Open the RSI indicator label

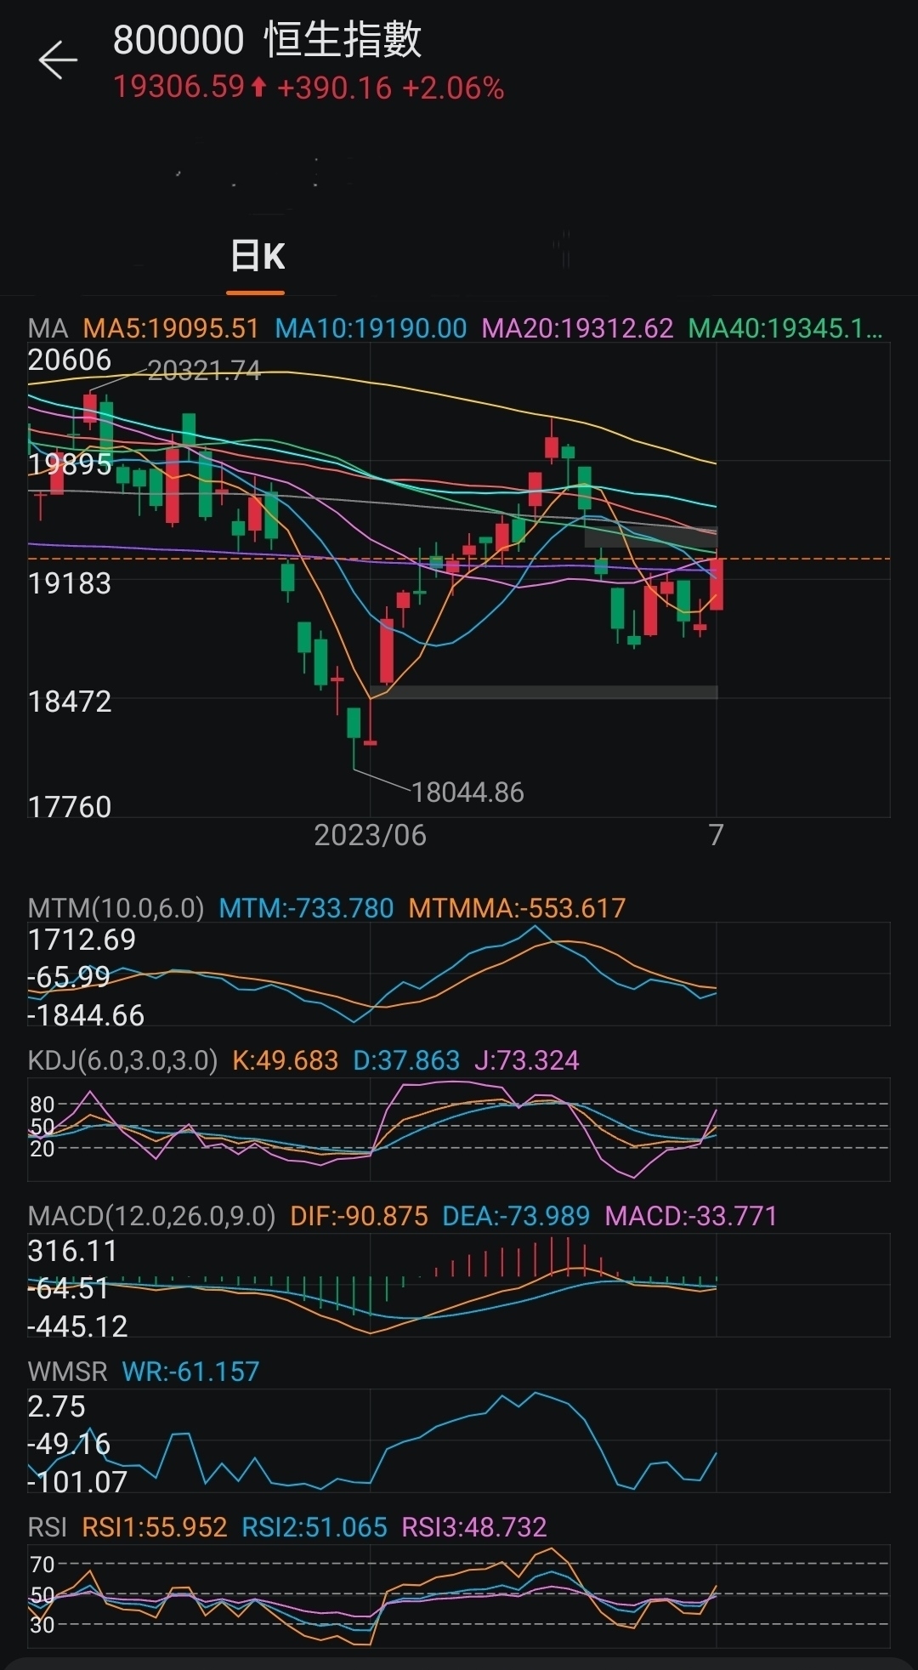tap(48, 1527)
